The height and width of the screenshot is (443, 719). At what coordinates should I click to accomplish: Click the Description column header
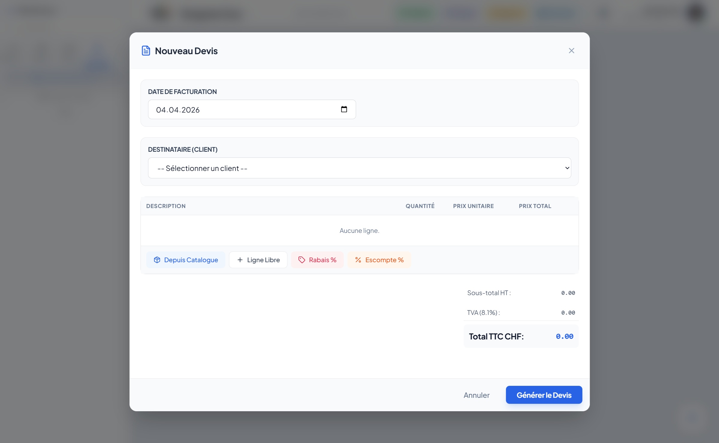tap(166, 206)
